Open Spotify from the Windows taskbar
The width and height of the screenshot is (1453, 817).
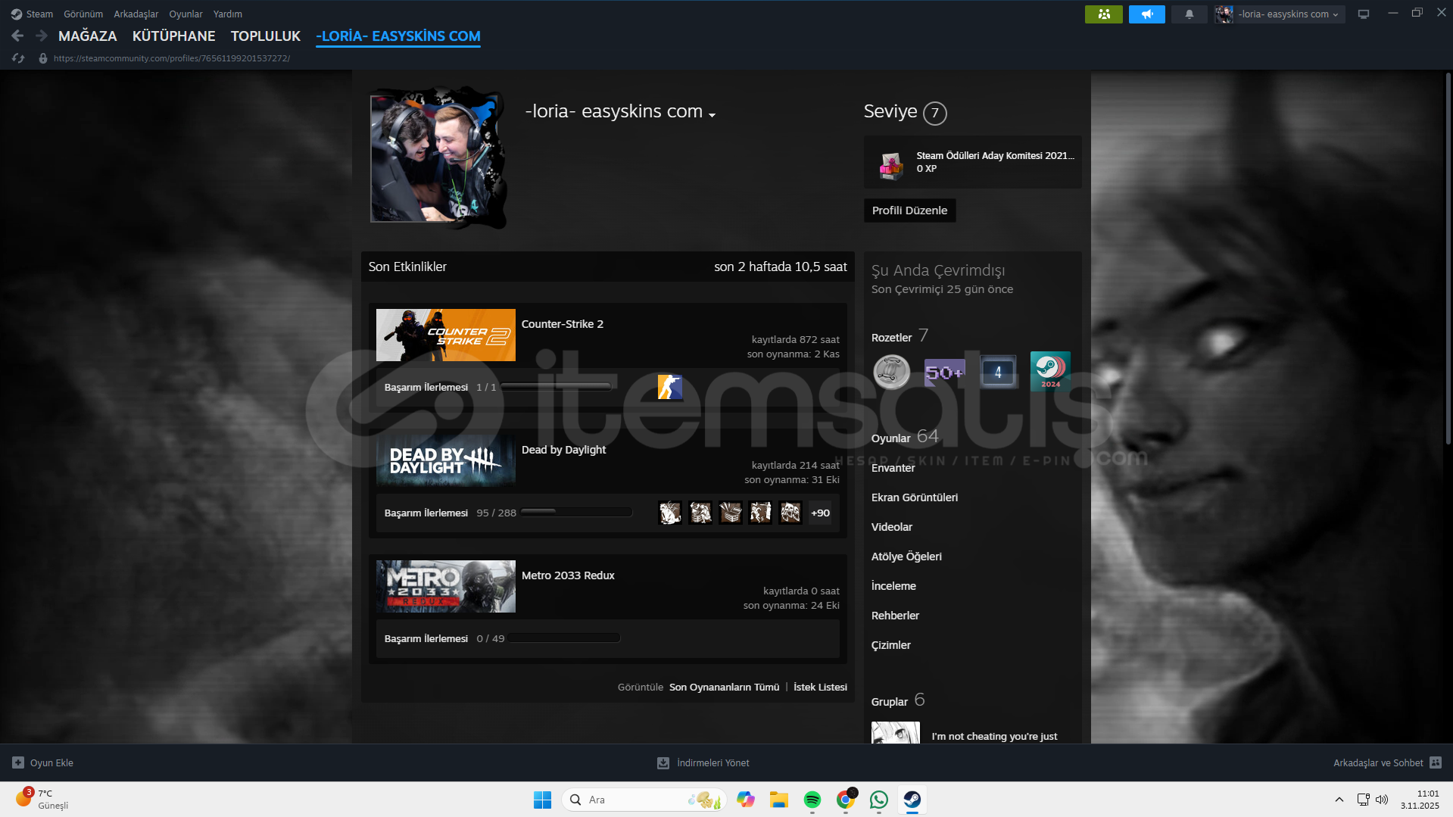click(812, 800)
